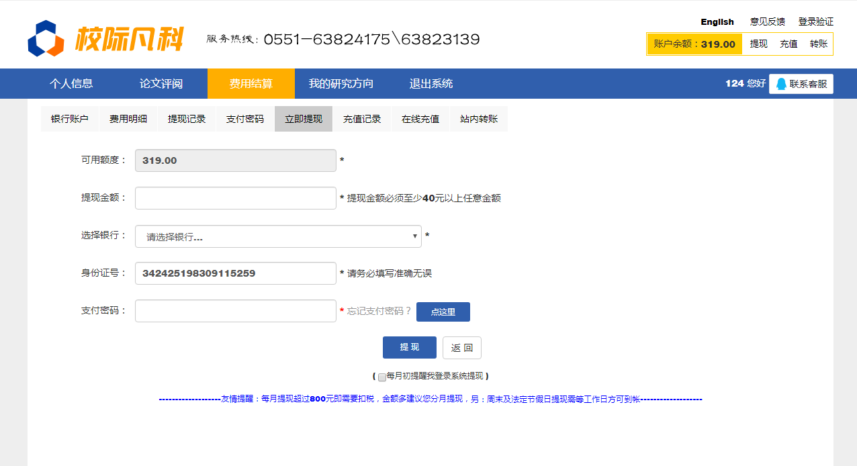
Task: Open the 费用明细 tab
Action: pos(128,119)
